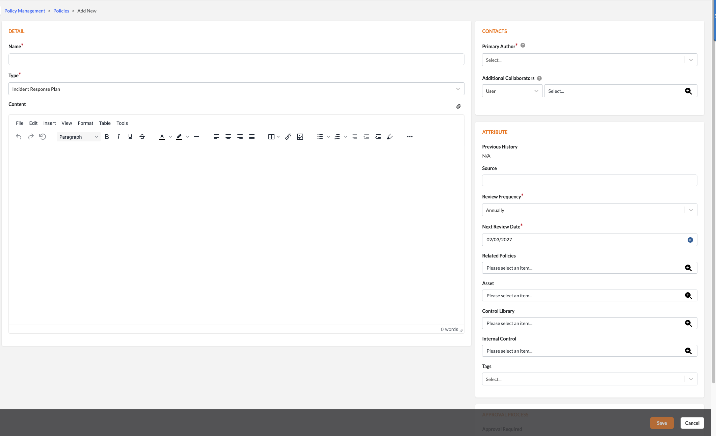Click the clear formatting brush icon

click(x=390, y=137)
